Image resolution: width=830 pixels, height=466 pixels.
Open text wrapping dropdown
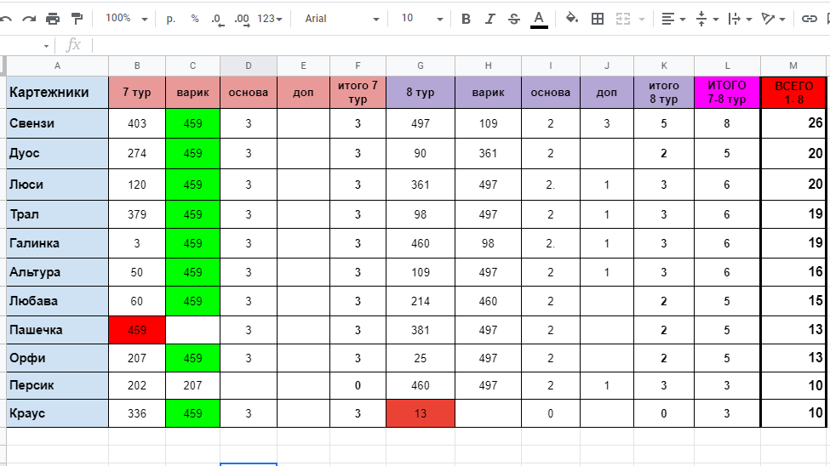pyautogui.click(x=740, y=19)
